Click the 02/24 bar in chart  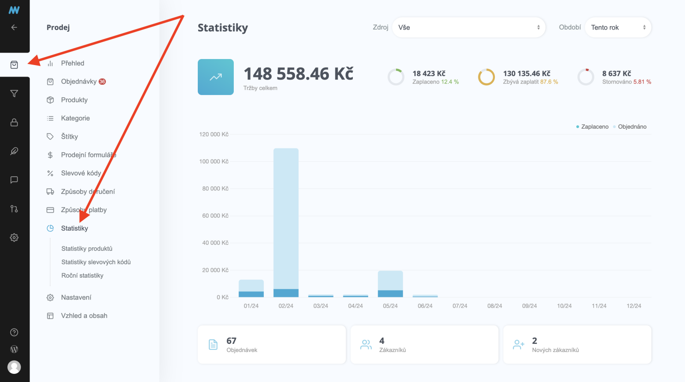286,222
